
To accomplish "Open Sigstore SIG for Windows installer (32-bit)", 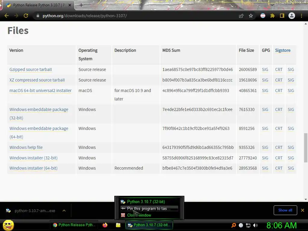I will (291, 158).
